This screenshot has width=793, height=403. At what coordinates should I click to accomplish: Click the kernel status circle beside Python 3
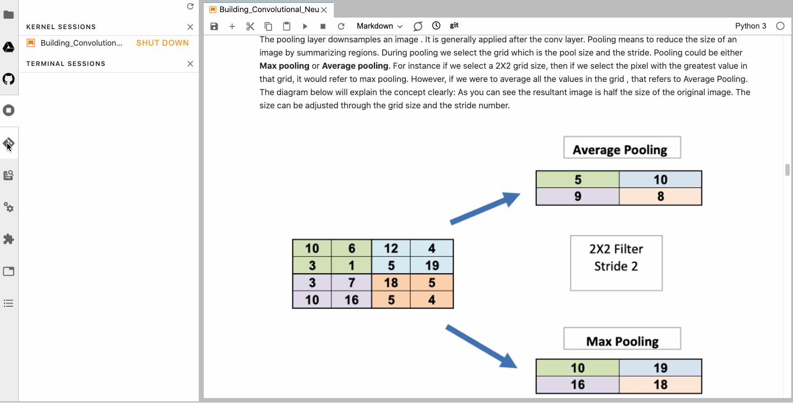(x=780, y=25)
